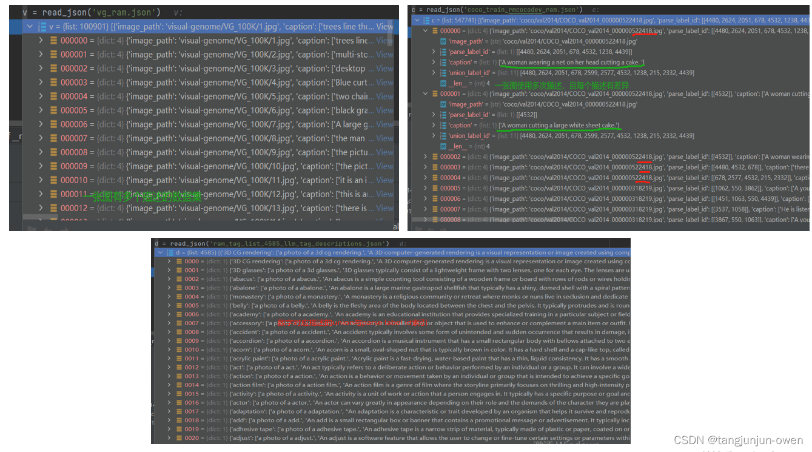Screen dimensions: 812x452
Task: Collapse the d list root in tag descriptions panel
Action: click(160, 252)
